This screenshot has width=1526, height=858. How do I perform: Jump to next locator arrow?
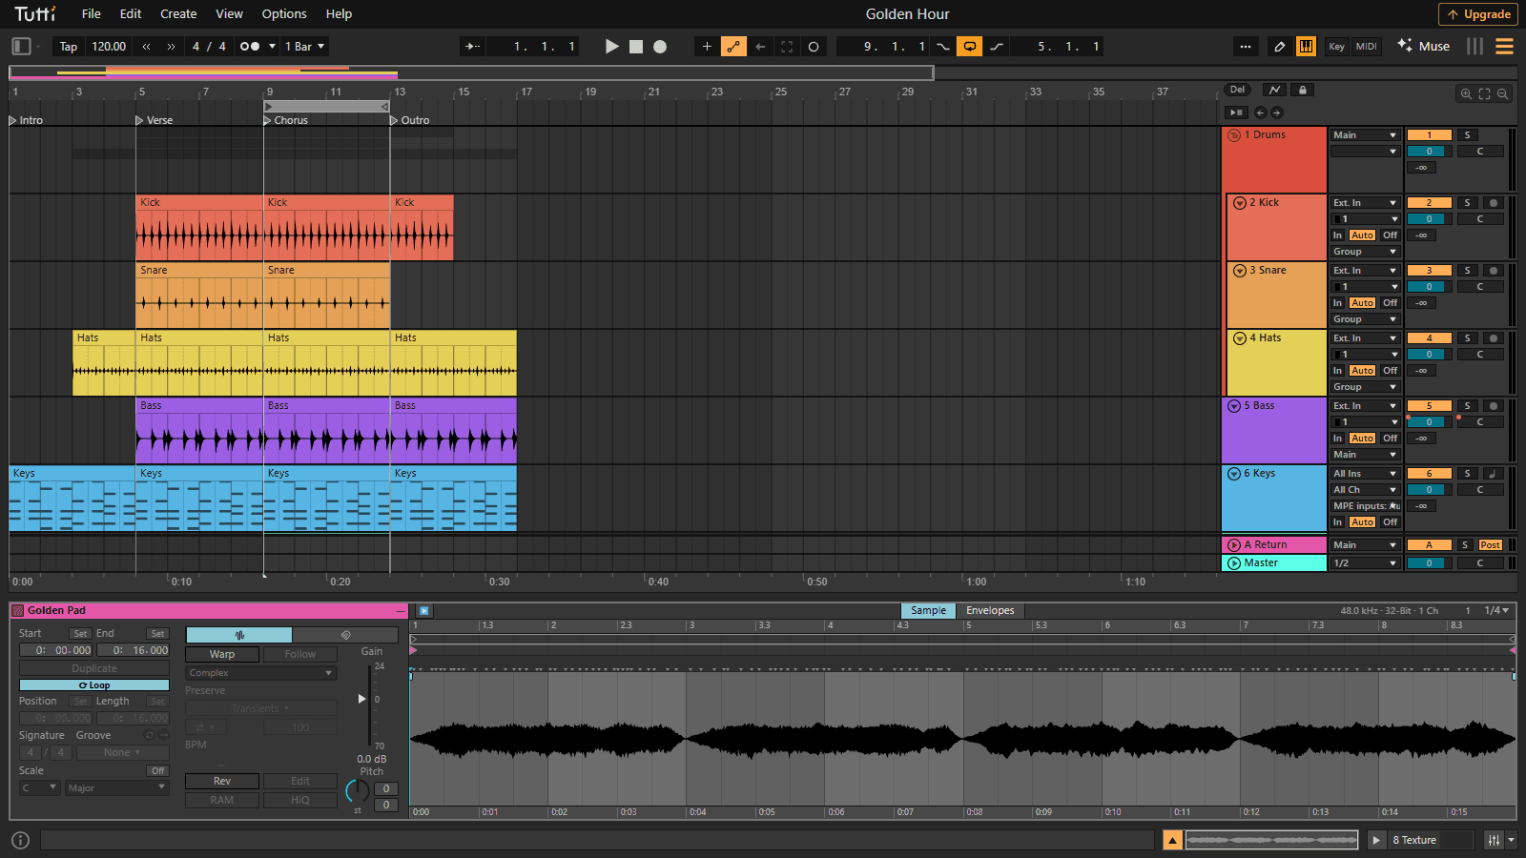1277,112
